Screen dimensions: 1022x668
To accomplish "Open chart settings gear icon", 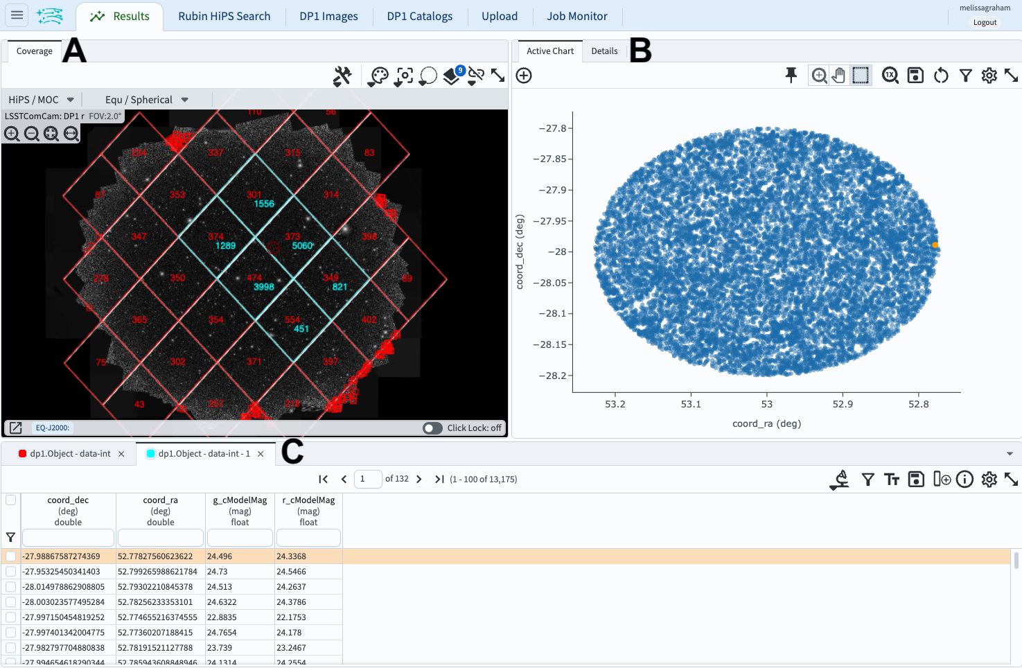I will [989, 76].
